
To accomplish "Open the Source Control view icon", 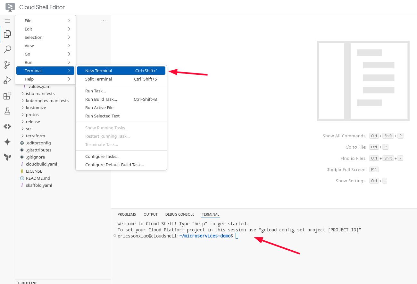I will click(7, 65).
